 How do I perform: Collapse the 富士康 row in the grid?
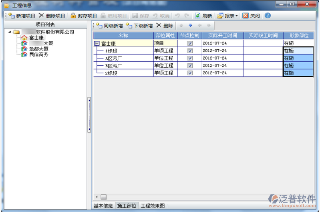click(97, 43)
